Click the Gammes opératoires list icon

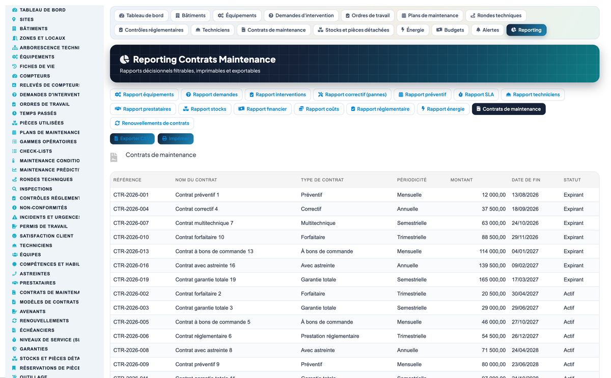14,141
